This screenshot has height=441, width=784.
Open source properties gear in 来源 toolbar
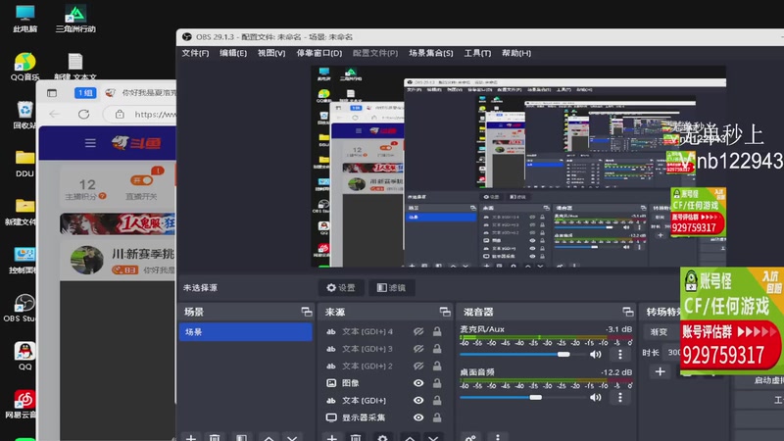click(x=382, y=438)
